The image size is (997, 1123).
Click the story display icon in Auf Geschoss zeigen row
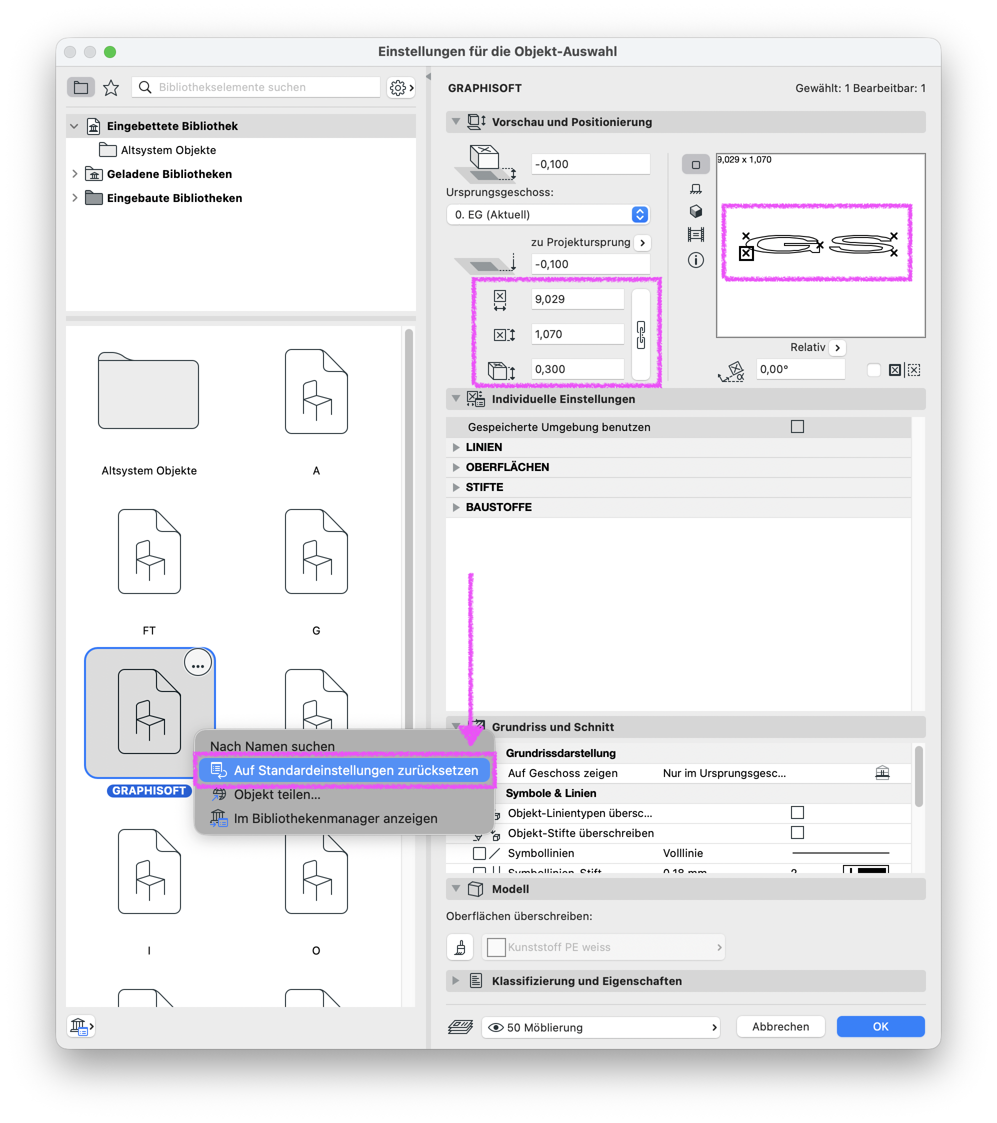pyautogui.click(x=881, y=773)
